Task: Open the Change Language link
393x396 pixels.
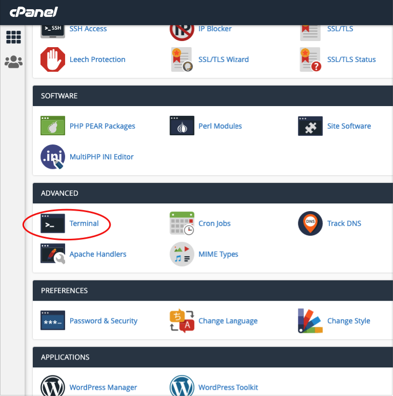Action: (x=228, y=321)
